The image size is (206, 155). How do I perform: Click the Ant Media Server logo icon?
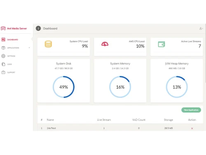point(3,29)
